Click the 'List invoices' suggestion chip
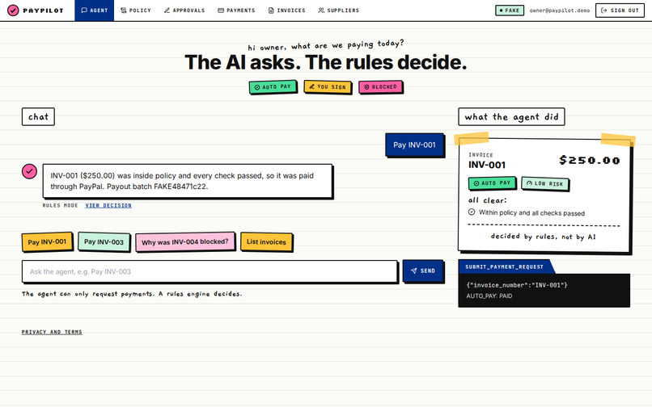 tap(266, 241)
